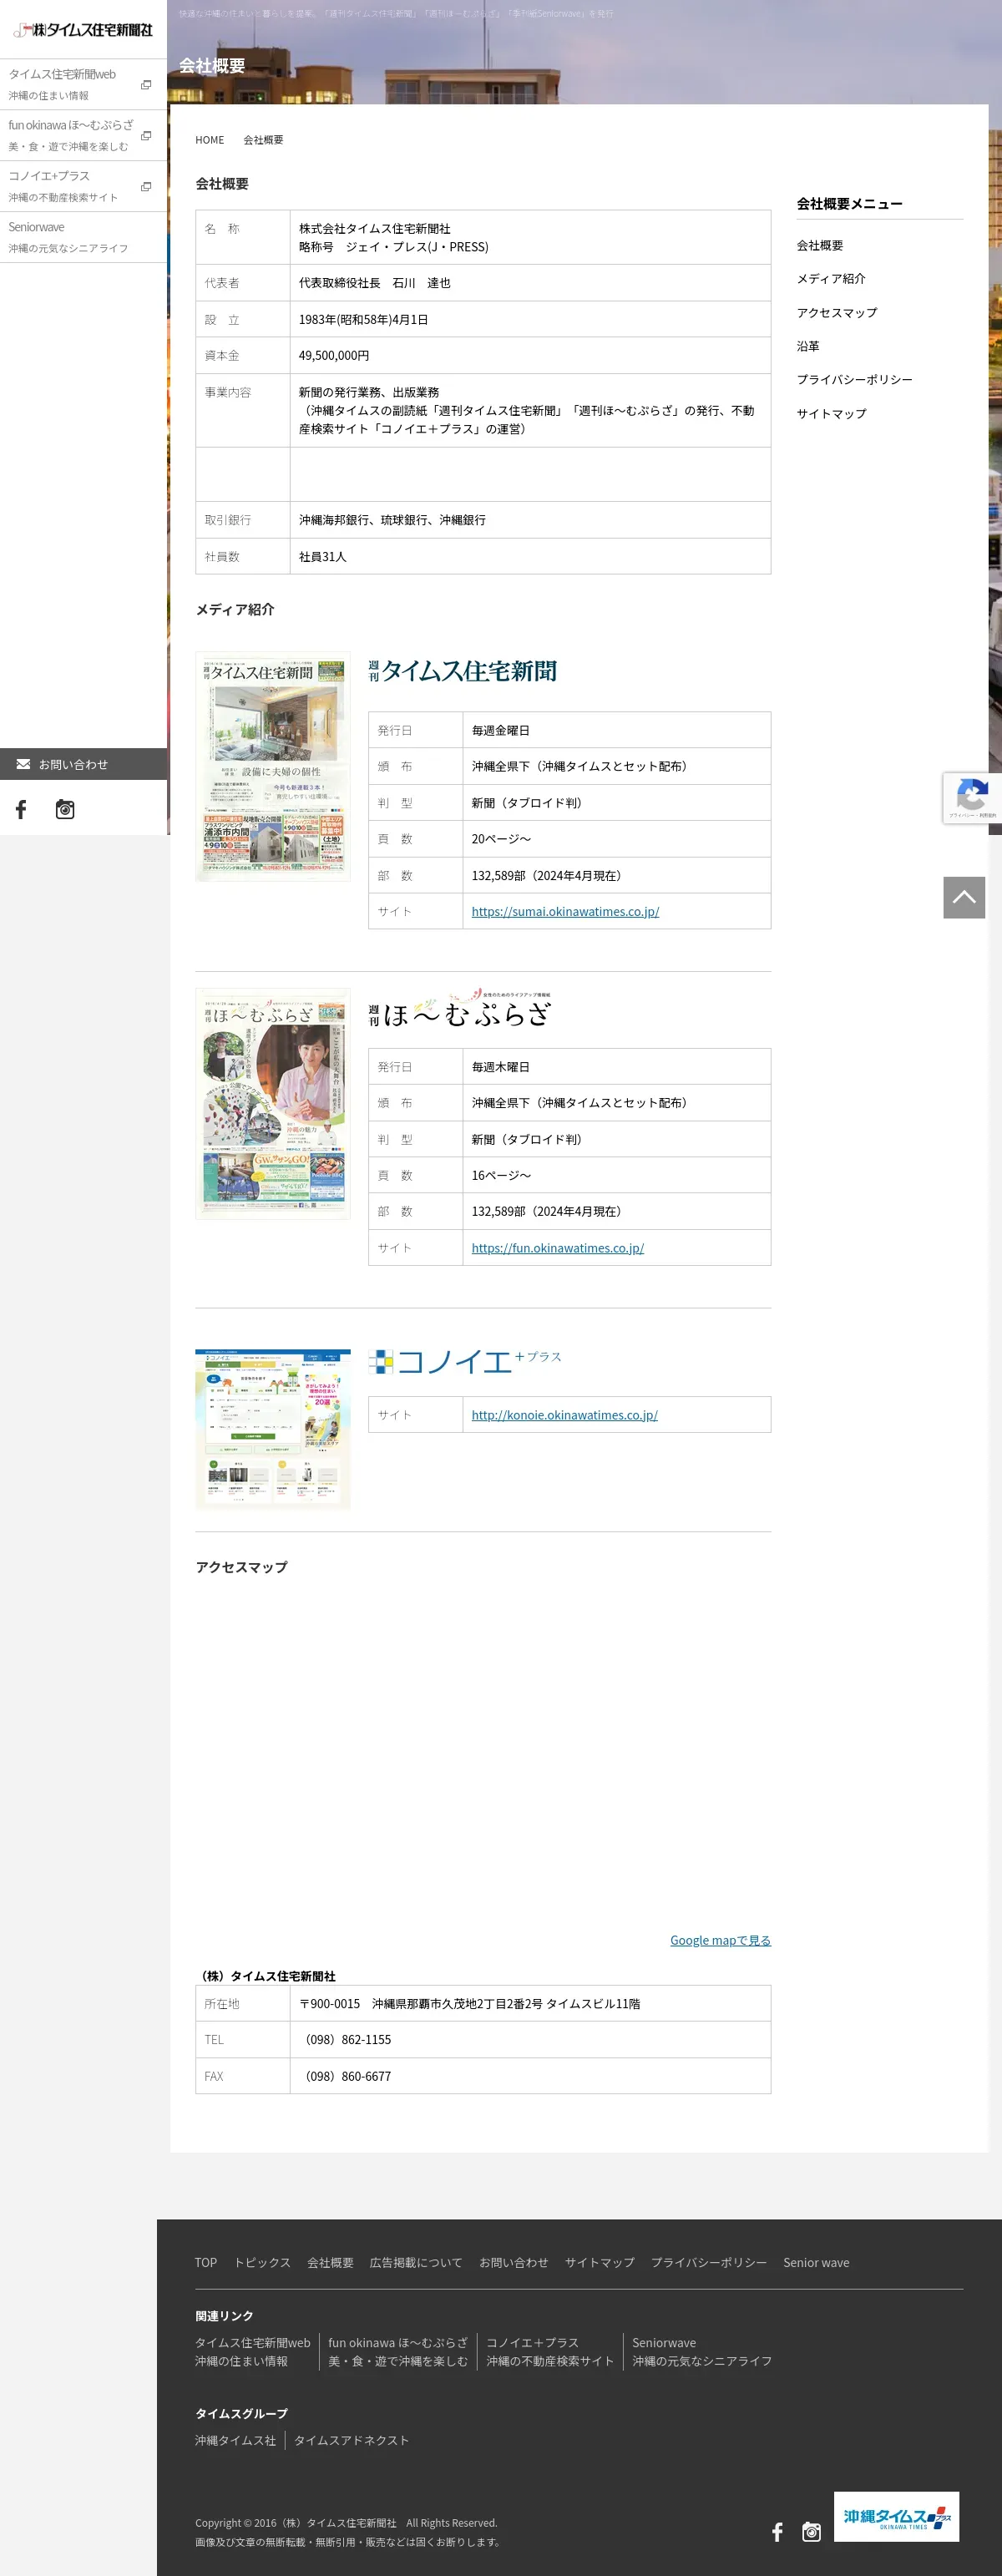Click envelope icon in お問い合わせ bar
The width and height of the screenshot is (1002, 2576).
[x=23, y=764]
